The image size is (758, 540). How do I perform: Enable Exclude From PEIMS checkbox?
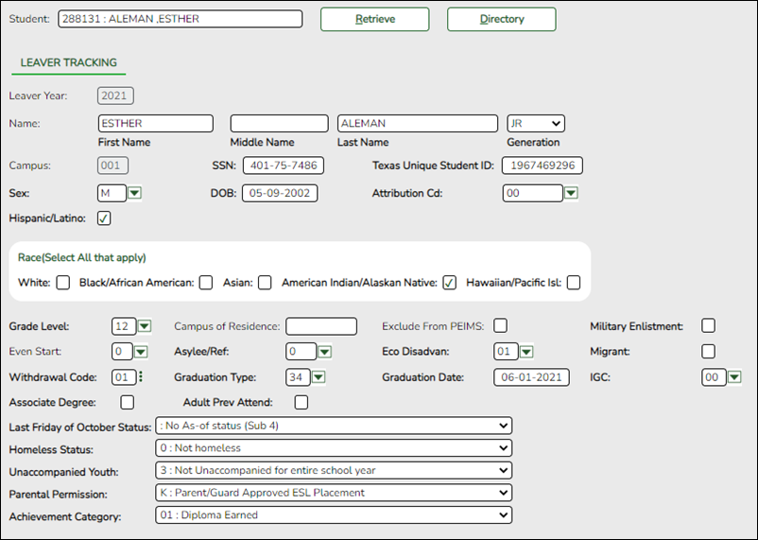point(500,325)
